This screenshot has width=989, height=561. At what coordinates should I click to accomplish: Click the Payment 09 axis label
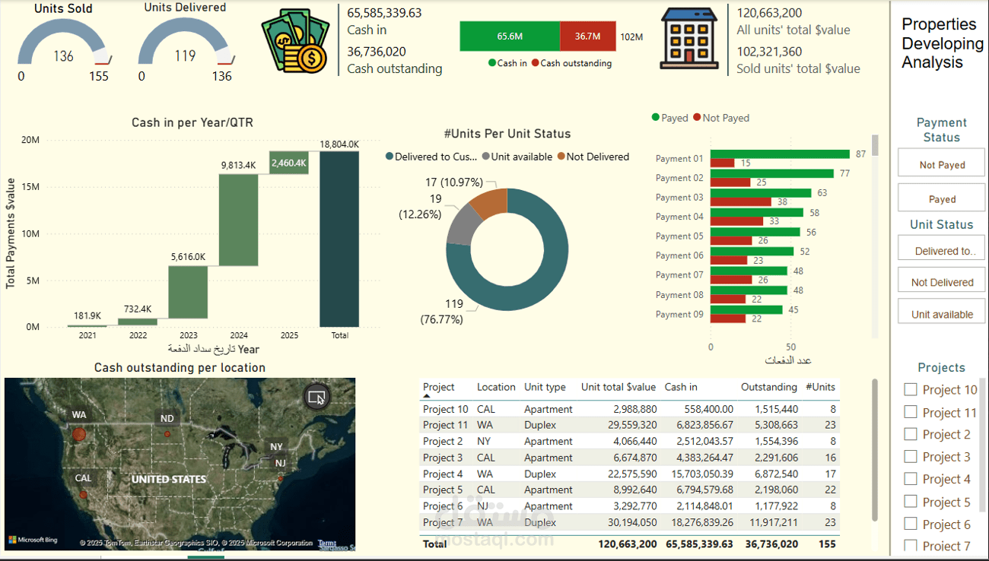679,314
